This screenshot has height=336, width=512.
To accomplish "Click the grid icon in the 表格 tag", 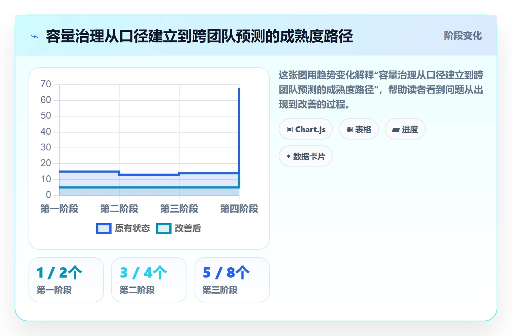I will pos(350,130).
